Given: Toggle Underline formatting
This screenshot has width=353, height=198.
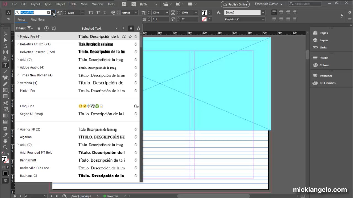Looking at the screenshot, I should click(x=105, y=13).
